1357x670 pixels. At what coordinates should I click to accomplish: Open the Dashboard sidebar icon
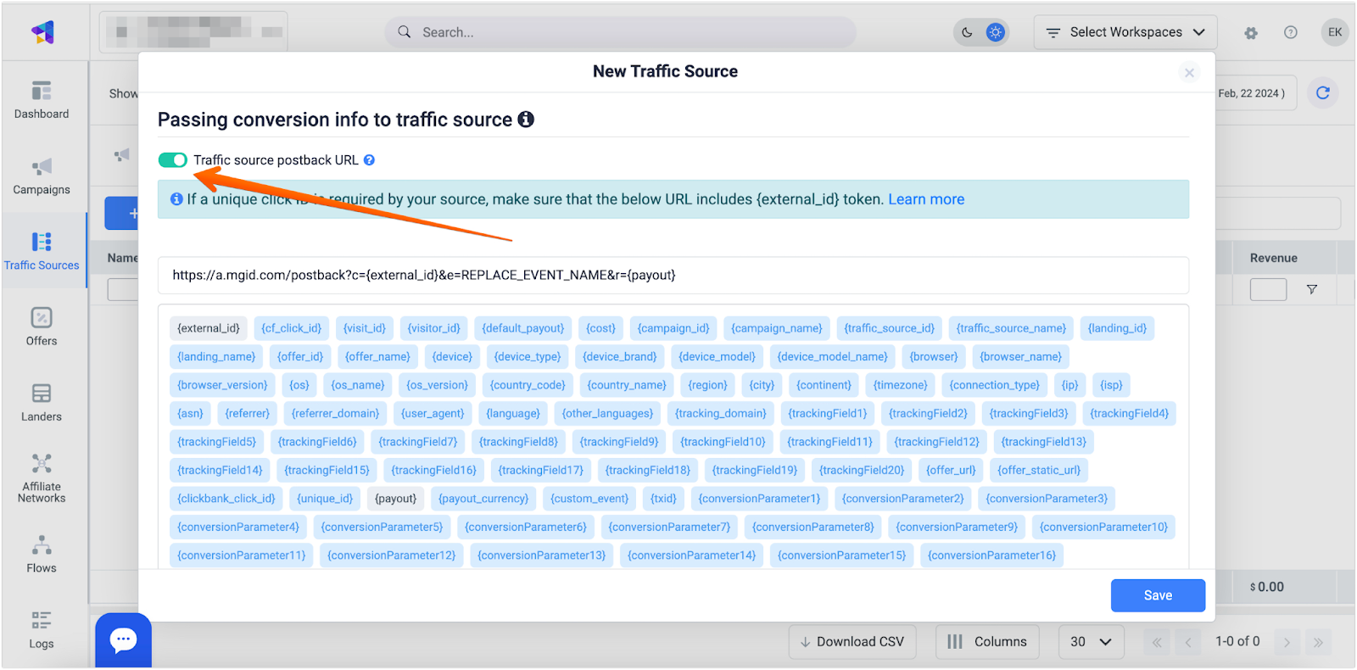coord(42,99)
